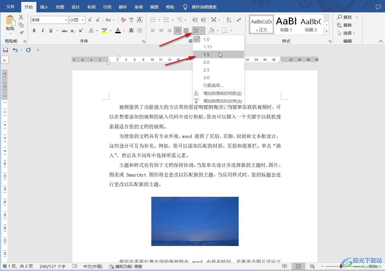Screen dimensions: 385x271
Task: Open the 文件 tab
Action: [x=10, y=7]
